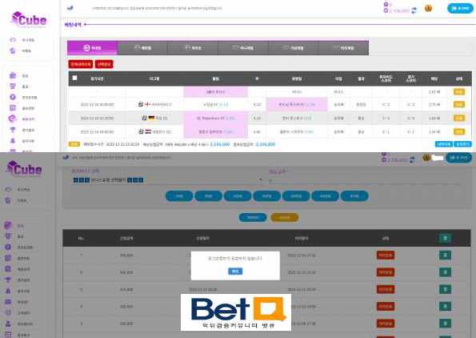Click the swap arrows icon in the upper top bar

point(414,10)
